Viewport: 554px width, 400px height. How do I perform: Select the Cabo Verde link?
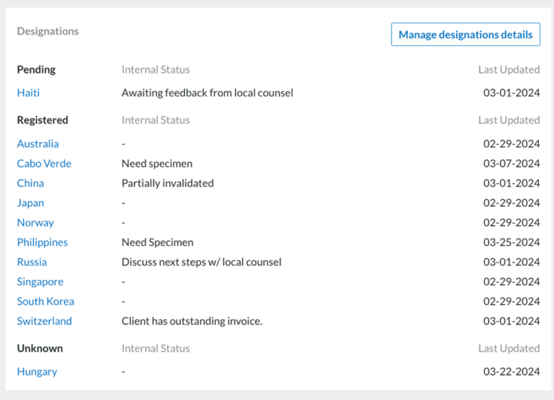click(44, 164)
